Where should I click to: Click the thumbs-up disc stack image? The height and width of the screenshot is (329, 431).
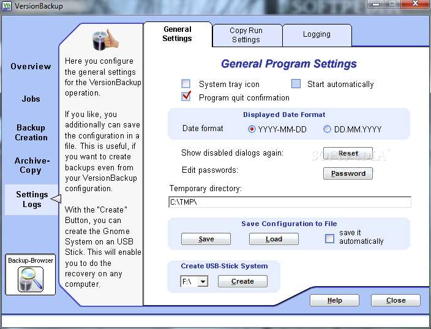point(105,40)
